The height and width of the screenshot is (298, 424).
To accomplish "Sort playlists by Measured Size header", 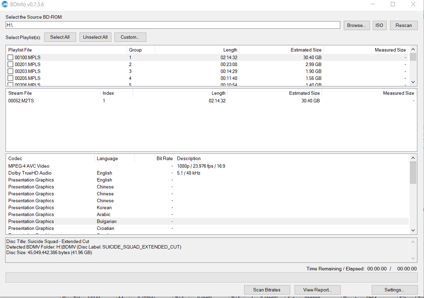I will click(366, 50).
